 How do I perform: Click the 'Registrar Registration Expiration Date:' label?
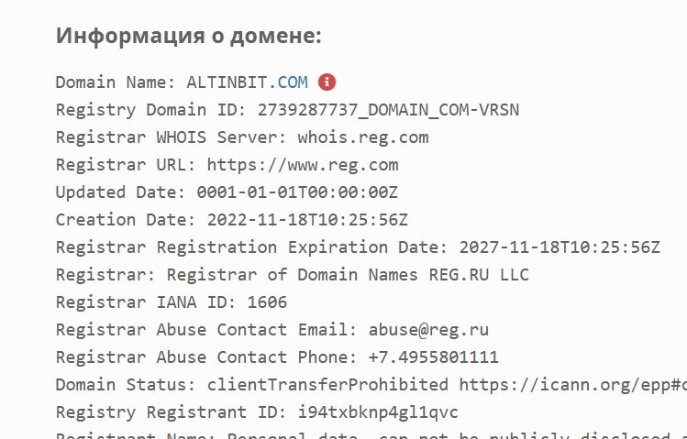250,247
